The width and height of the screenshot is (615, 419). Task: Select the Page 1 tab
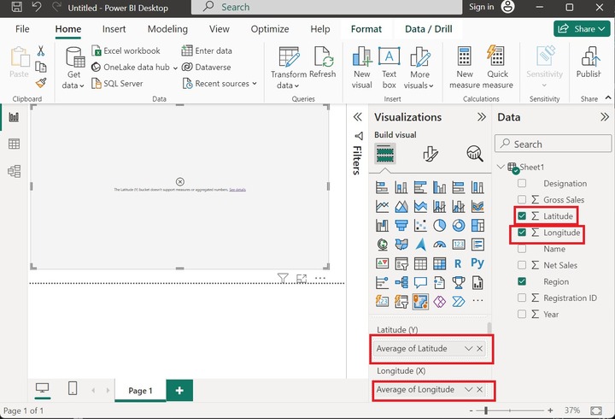[140, 390]
